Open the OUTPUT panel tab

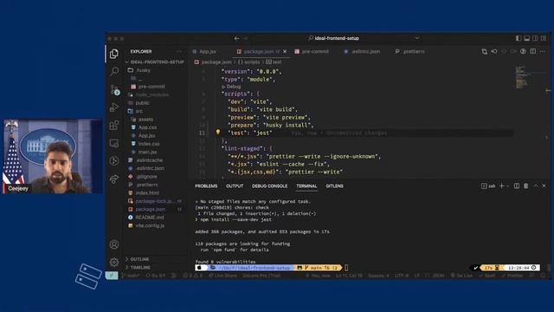coord(235,186)
